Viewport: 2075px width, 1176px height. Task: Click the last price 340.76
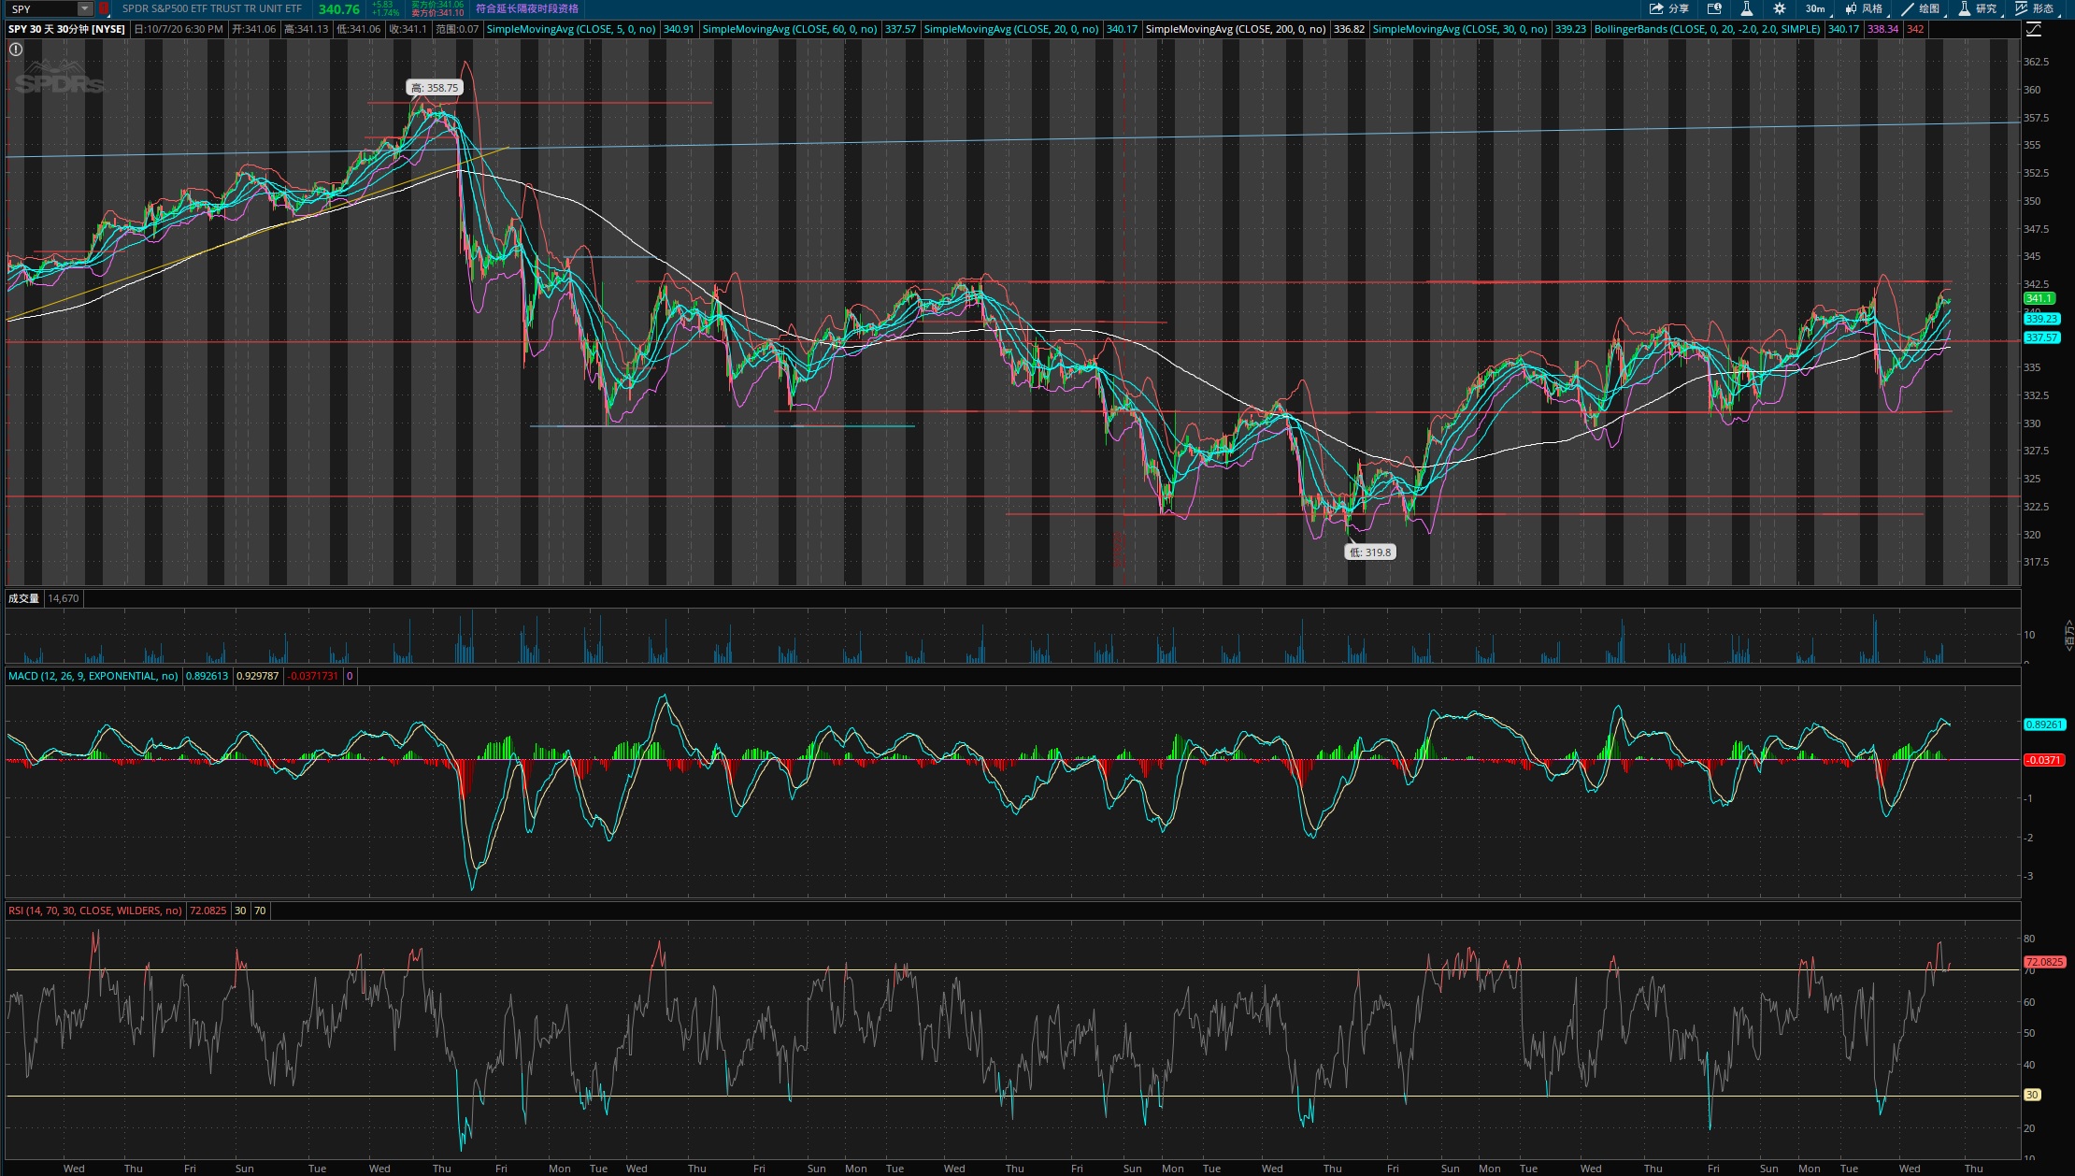click(338, 9)
